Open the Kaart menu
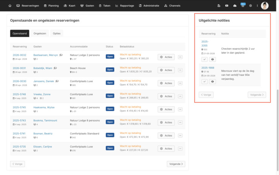The height and width of the screenshot is (175, 279). click(69, 6)
